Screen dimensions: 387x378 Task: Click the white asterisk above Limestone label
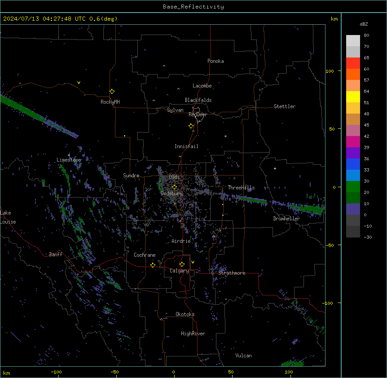click(x=69, y=155)
